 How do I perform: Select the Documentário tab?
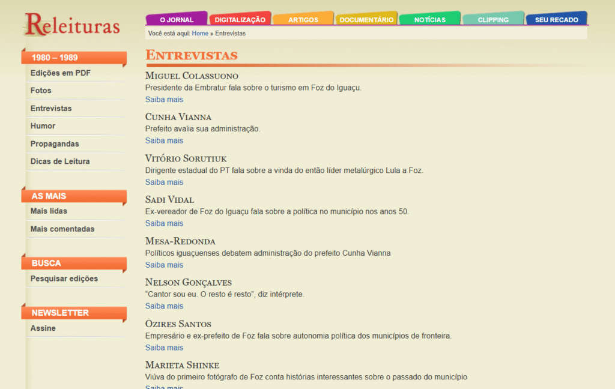point(366,20)
